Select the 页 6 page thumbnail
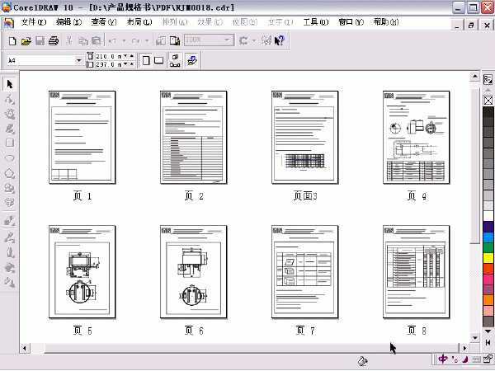 click(194, 271)
